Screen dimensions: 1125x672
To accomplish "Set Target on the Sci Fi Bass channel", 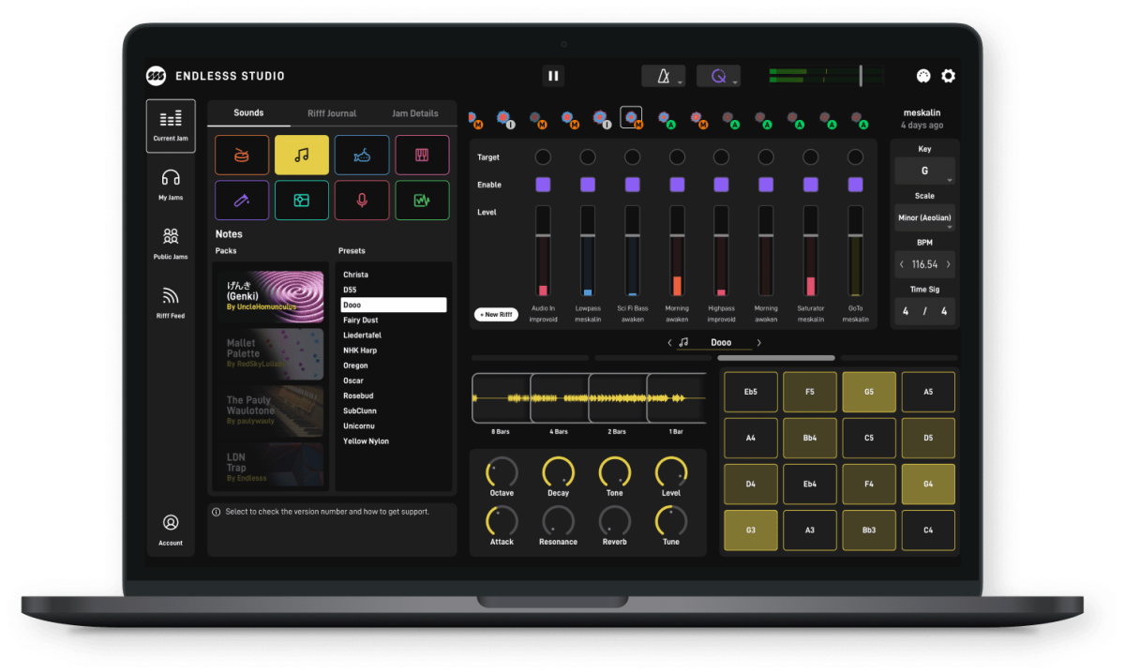I will 633,157.
